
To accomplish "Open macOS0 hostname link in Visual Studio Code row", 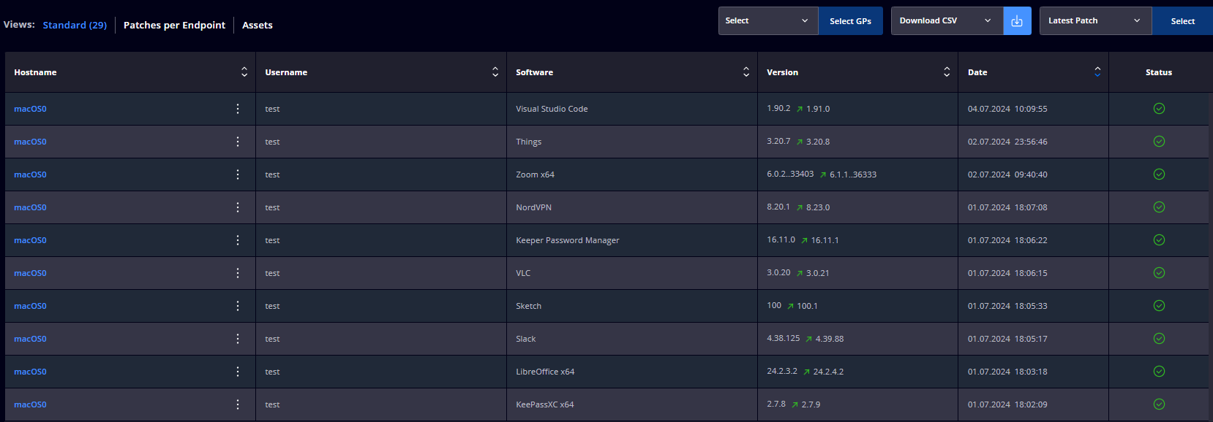I will pyautogui.click(x=30, y=109).
